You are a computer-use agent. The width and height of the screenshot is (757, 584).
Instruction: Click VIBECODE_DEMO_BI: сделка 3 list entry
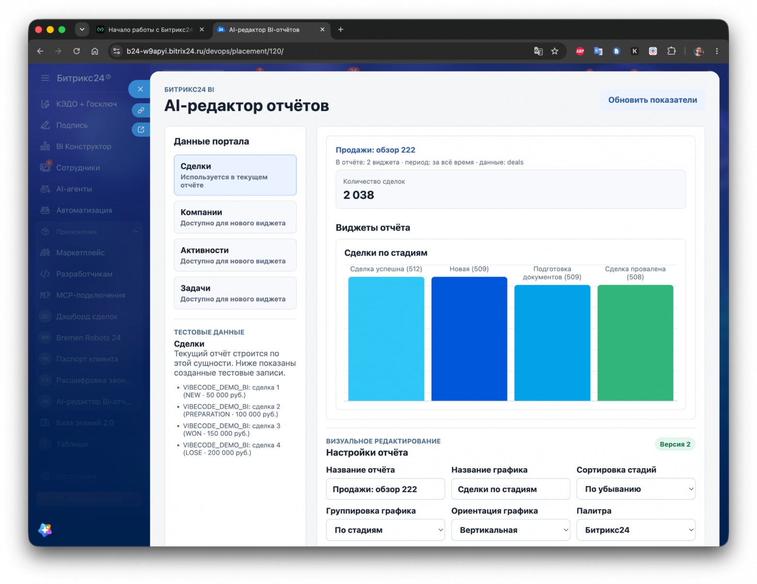point(231,429)
